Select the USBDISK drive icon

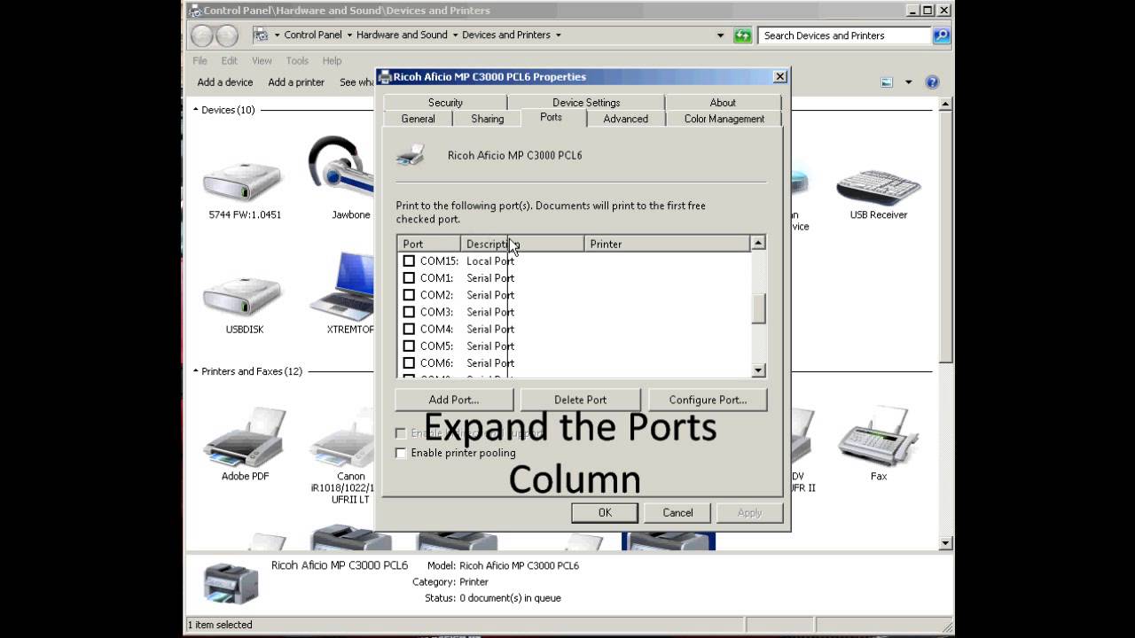(244, 297)
